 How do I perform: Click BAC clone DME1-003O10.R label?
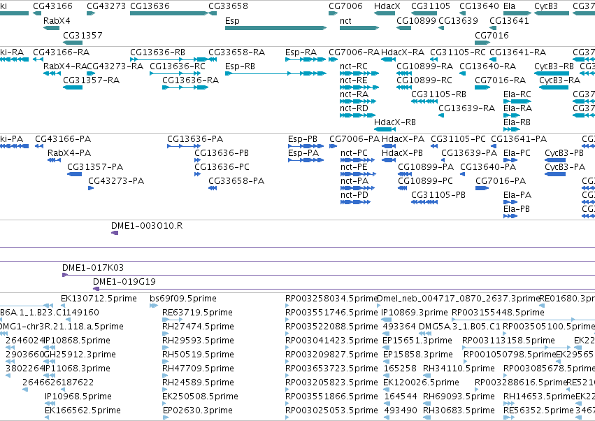tap(147, 226)
